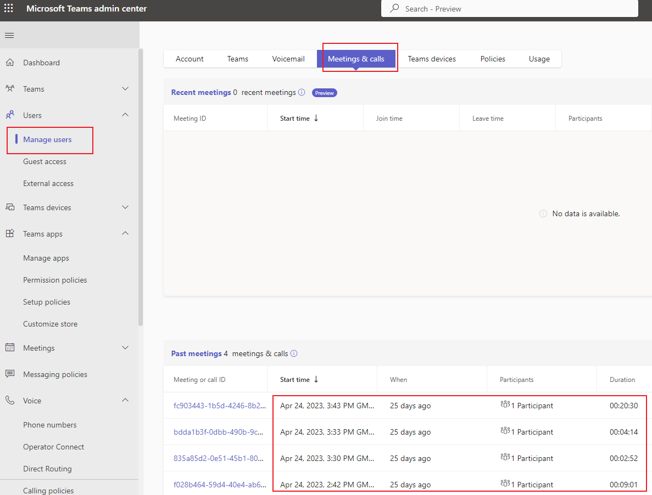This screenshot has width=652, height=495.
Task: Open Permission policies in the sidebar
Action: pyautogui.click(x=55, y=280)
